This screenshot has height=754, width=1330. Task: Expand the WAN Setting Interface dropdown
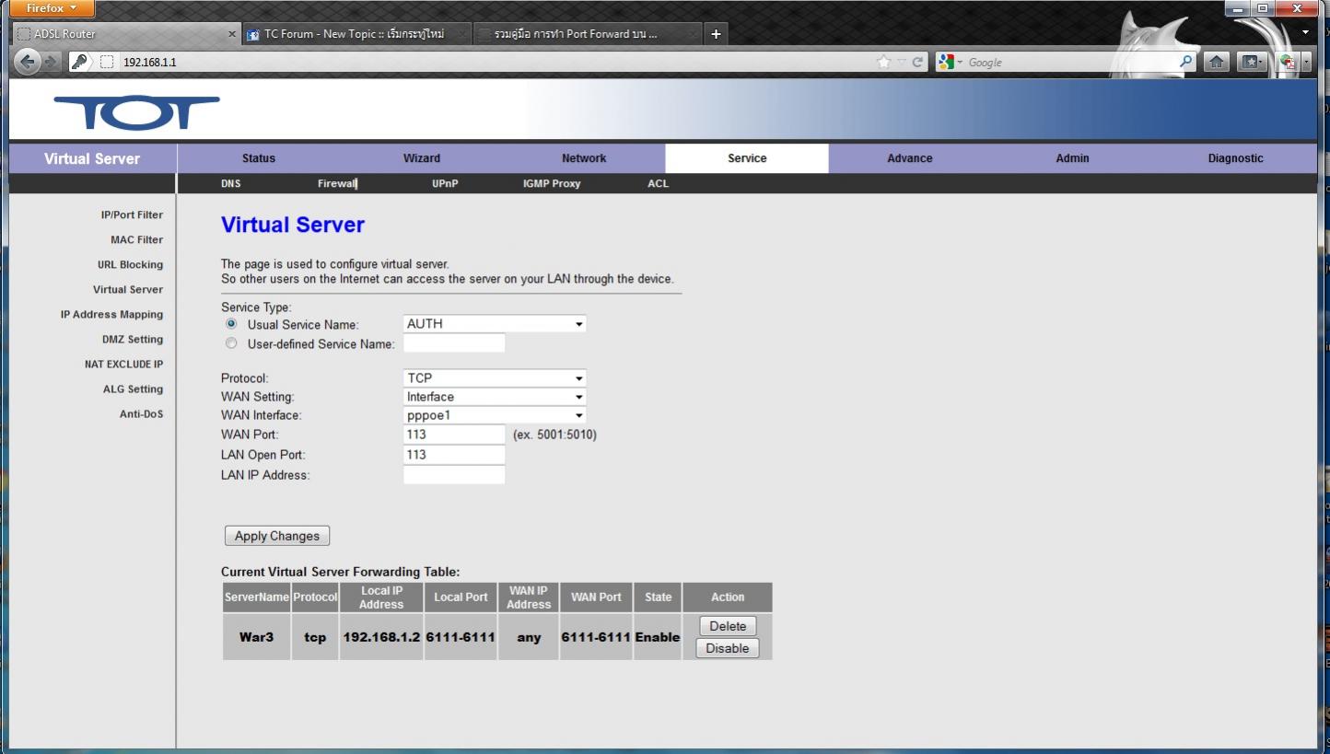click(495, 397)
